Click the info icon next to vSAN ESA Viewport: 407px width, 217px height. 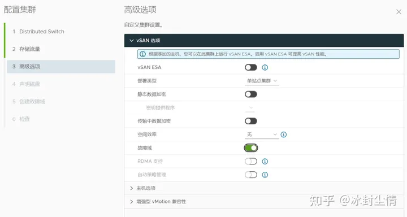265,67
